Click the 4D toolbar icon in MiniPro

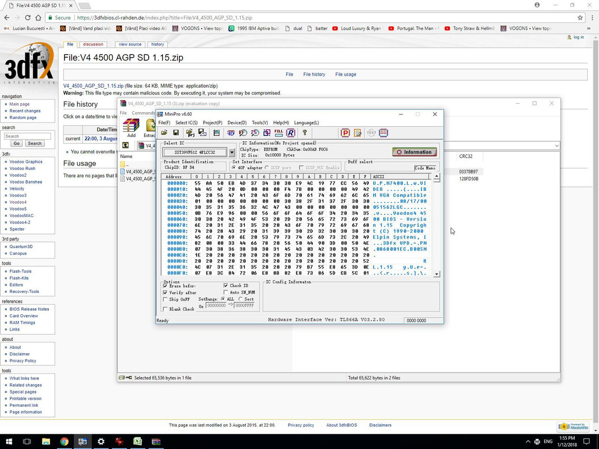click(231, 132)
